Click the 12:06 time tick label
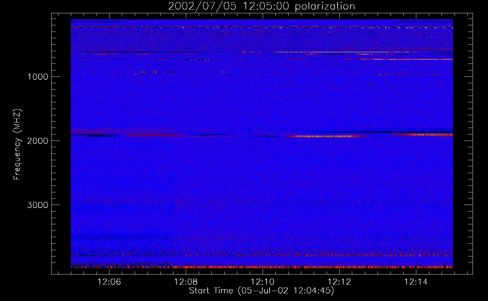Image resolution: width=488 pixels, height=301 pixels. (x=109, y=282)
